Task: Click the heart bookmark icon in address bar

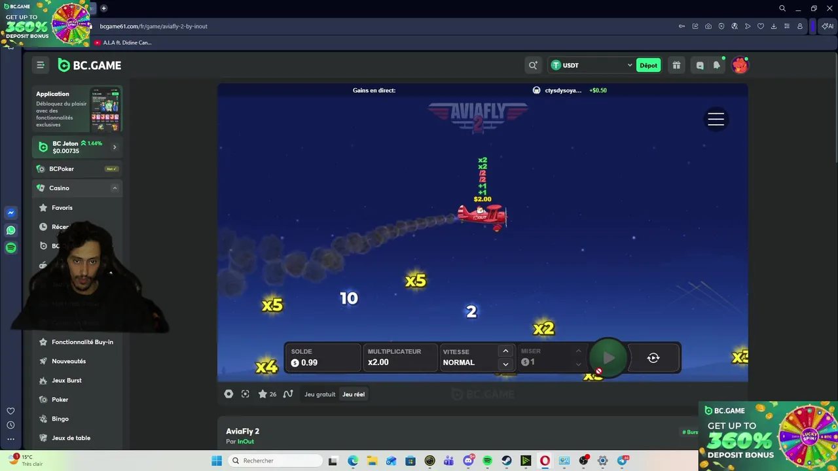Action: 761,26
